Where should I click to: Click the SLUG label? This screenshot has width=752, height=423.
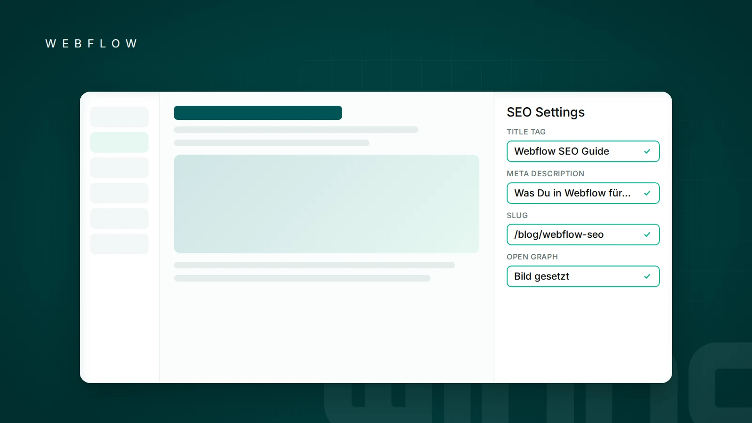(517, 216)
